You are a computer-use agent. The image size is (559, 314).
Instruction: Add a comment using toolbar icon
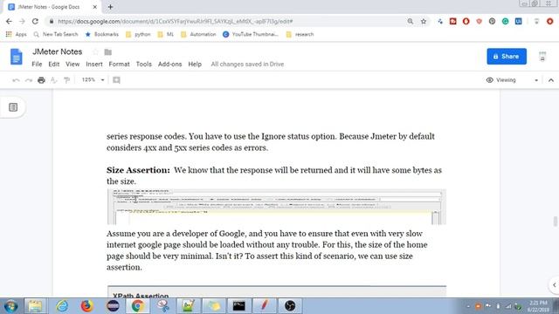pos(116,80)
